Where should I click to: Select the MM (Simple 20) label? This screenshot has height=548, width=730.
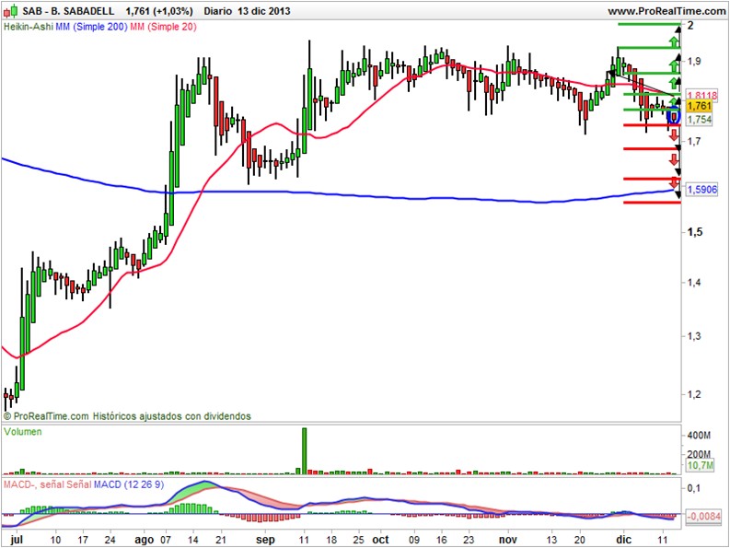coord(164,27)
